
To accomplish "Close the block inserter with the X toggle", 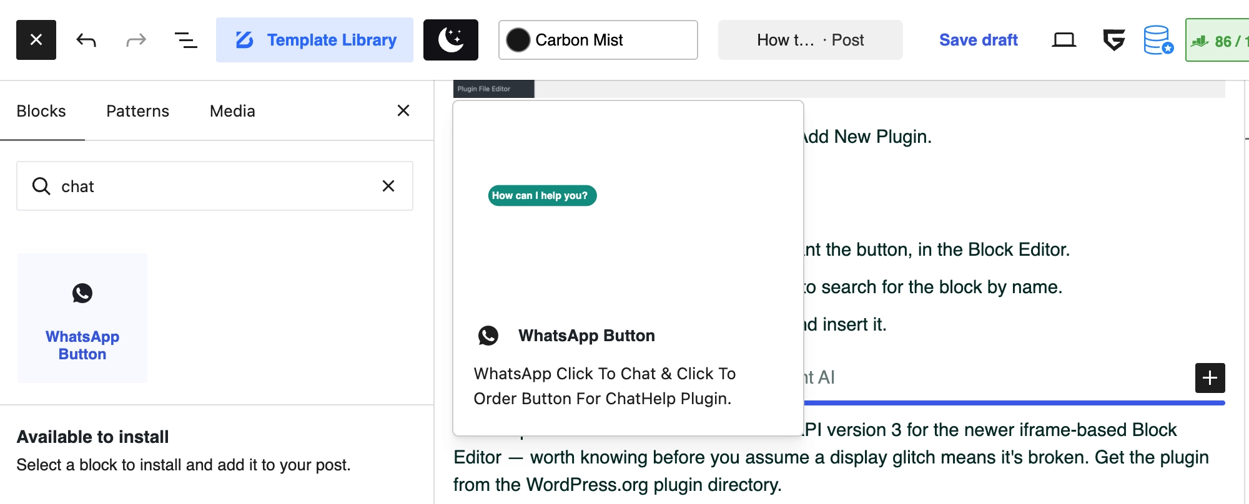I will (36, 40).
